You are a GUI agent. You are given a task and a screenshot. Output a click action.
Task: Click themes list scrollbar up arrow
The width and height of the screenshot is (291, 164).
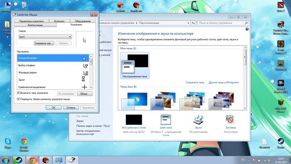[x=245, y=47]
